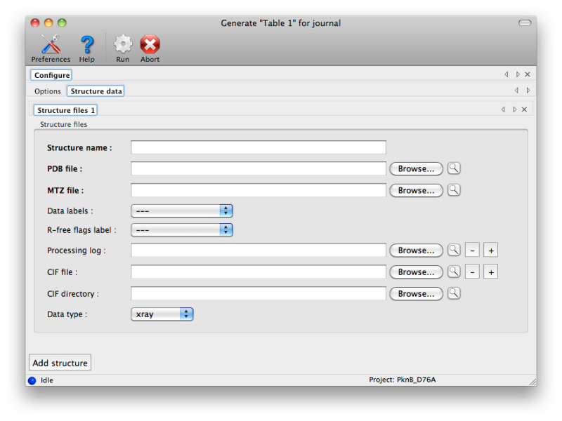Remove CIF file entry with minus button
562x421 pixels.
pyautogui.click(x=472, y=272)
